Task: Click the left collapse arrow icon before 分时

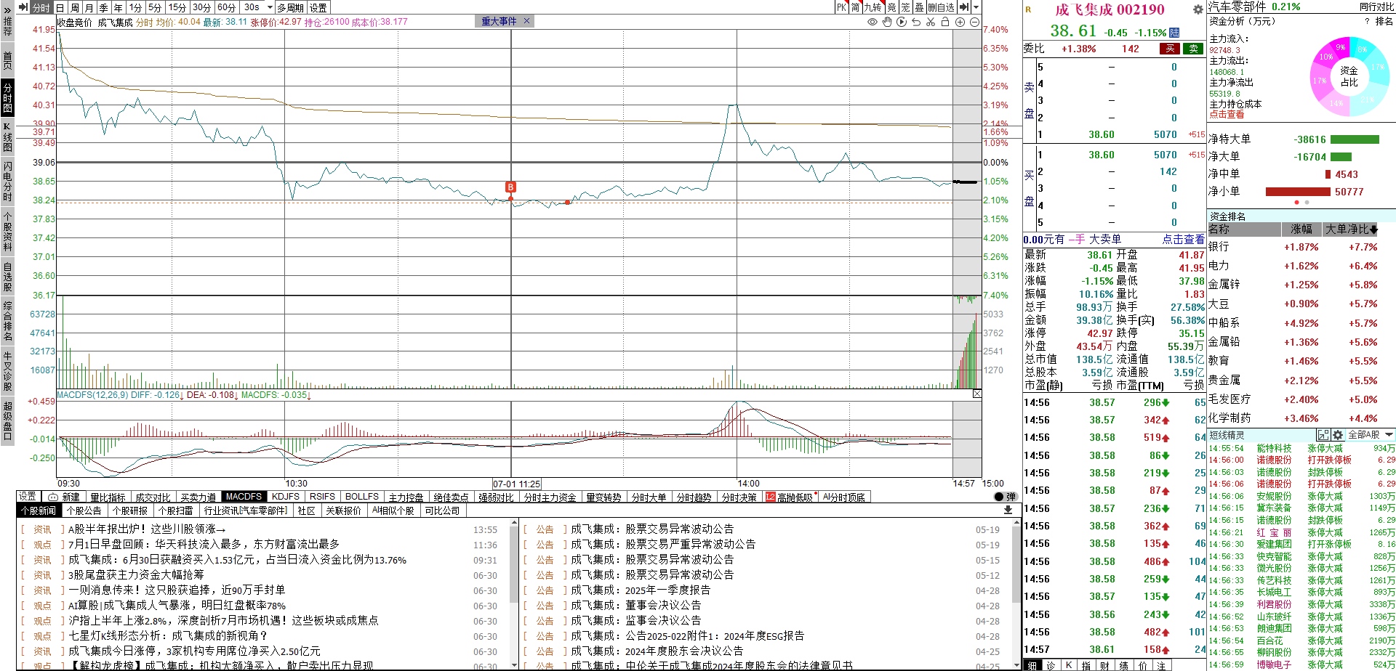Action: coord(23,7)
